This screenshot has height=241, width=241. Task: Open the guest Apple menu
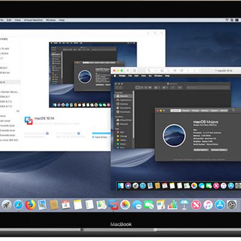click(115, 76)
